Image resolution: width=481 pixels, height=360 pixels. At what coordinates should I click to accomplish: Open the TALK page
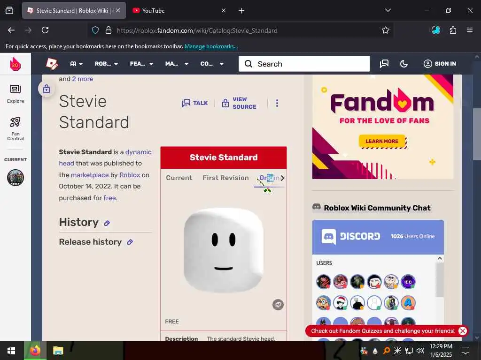coord(194,103)
